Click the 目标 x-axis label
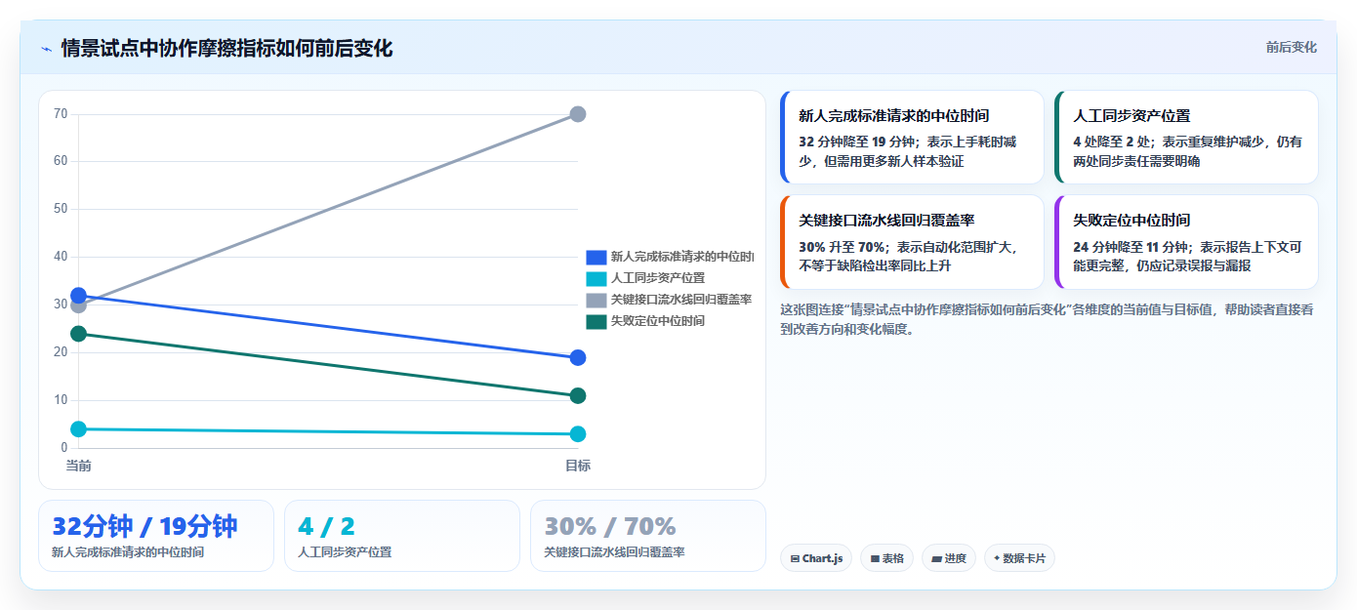1357x610 pixels. 577,466
